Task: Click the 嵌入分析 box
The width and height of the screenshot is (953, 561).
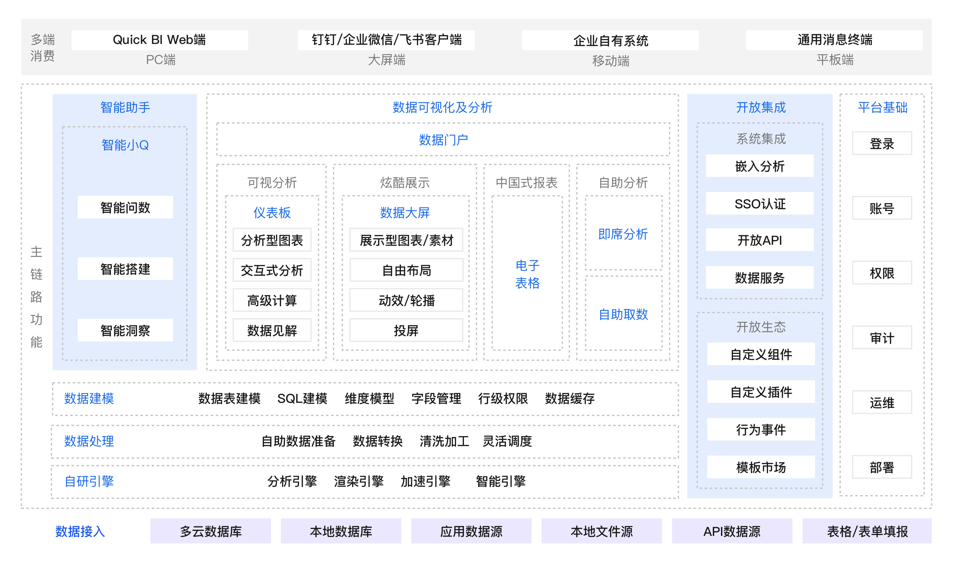Action: tap(759, 166)
